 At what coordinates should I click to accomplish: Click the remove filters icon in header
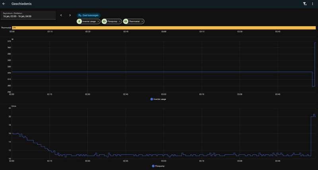pyautogui.click(x=304, y=4)
